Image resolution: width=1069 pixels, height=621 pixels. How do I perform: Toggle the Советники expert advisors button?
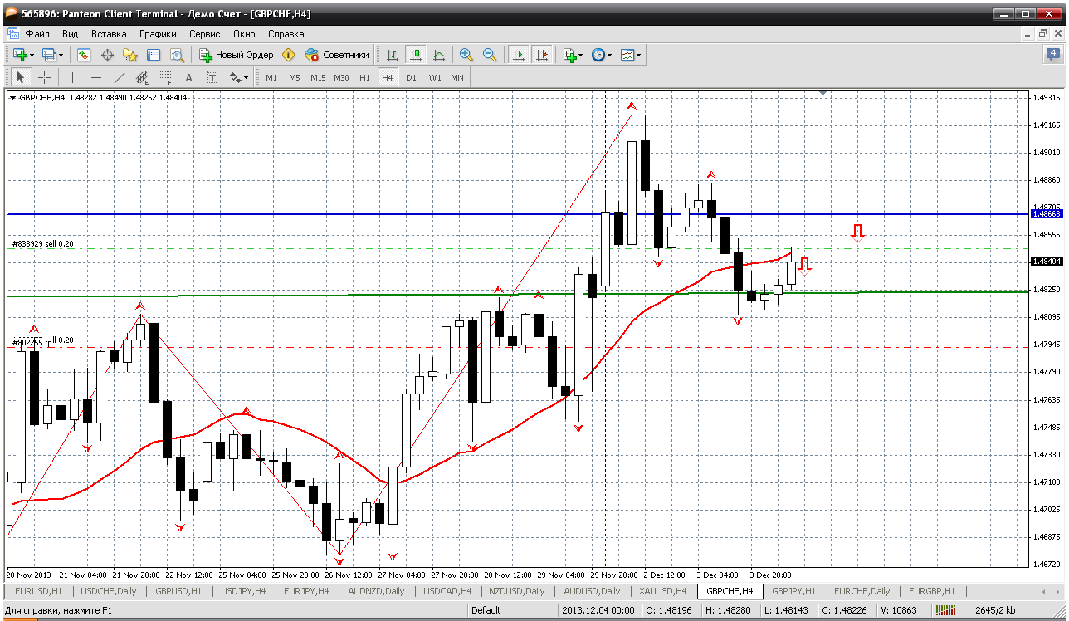[x=337, y=55]
